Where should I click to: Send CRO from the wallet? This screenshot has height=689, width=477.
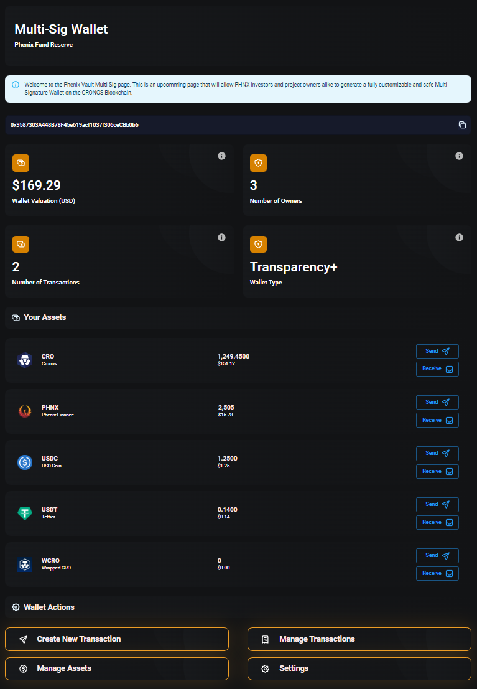point(437,351)
